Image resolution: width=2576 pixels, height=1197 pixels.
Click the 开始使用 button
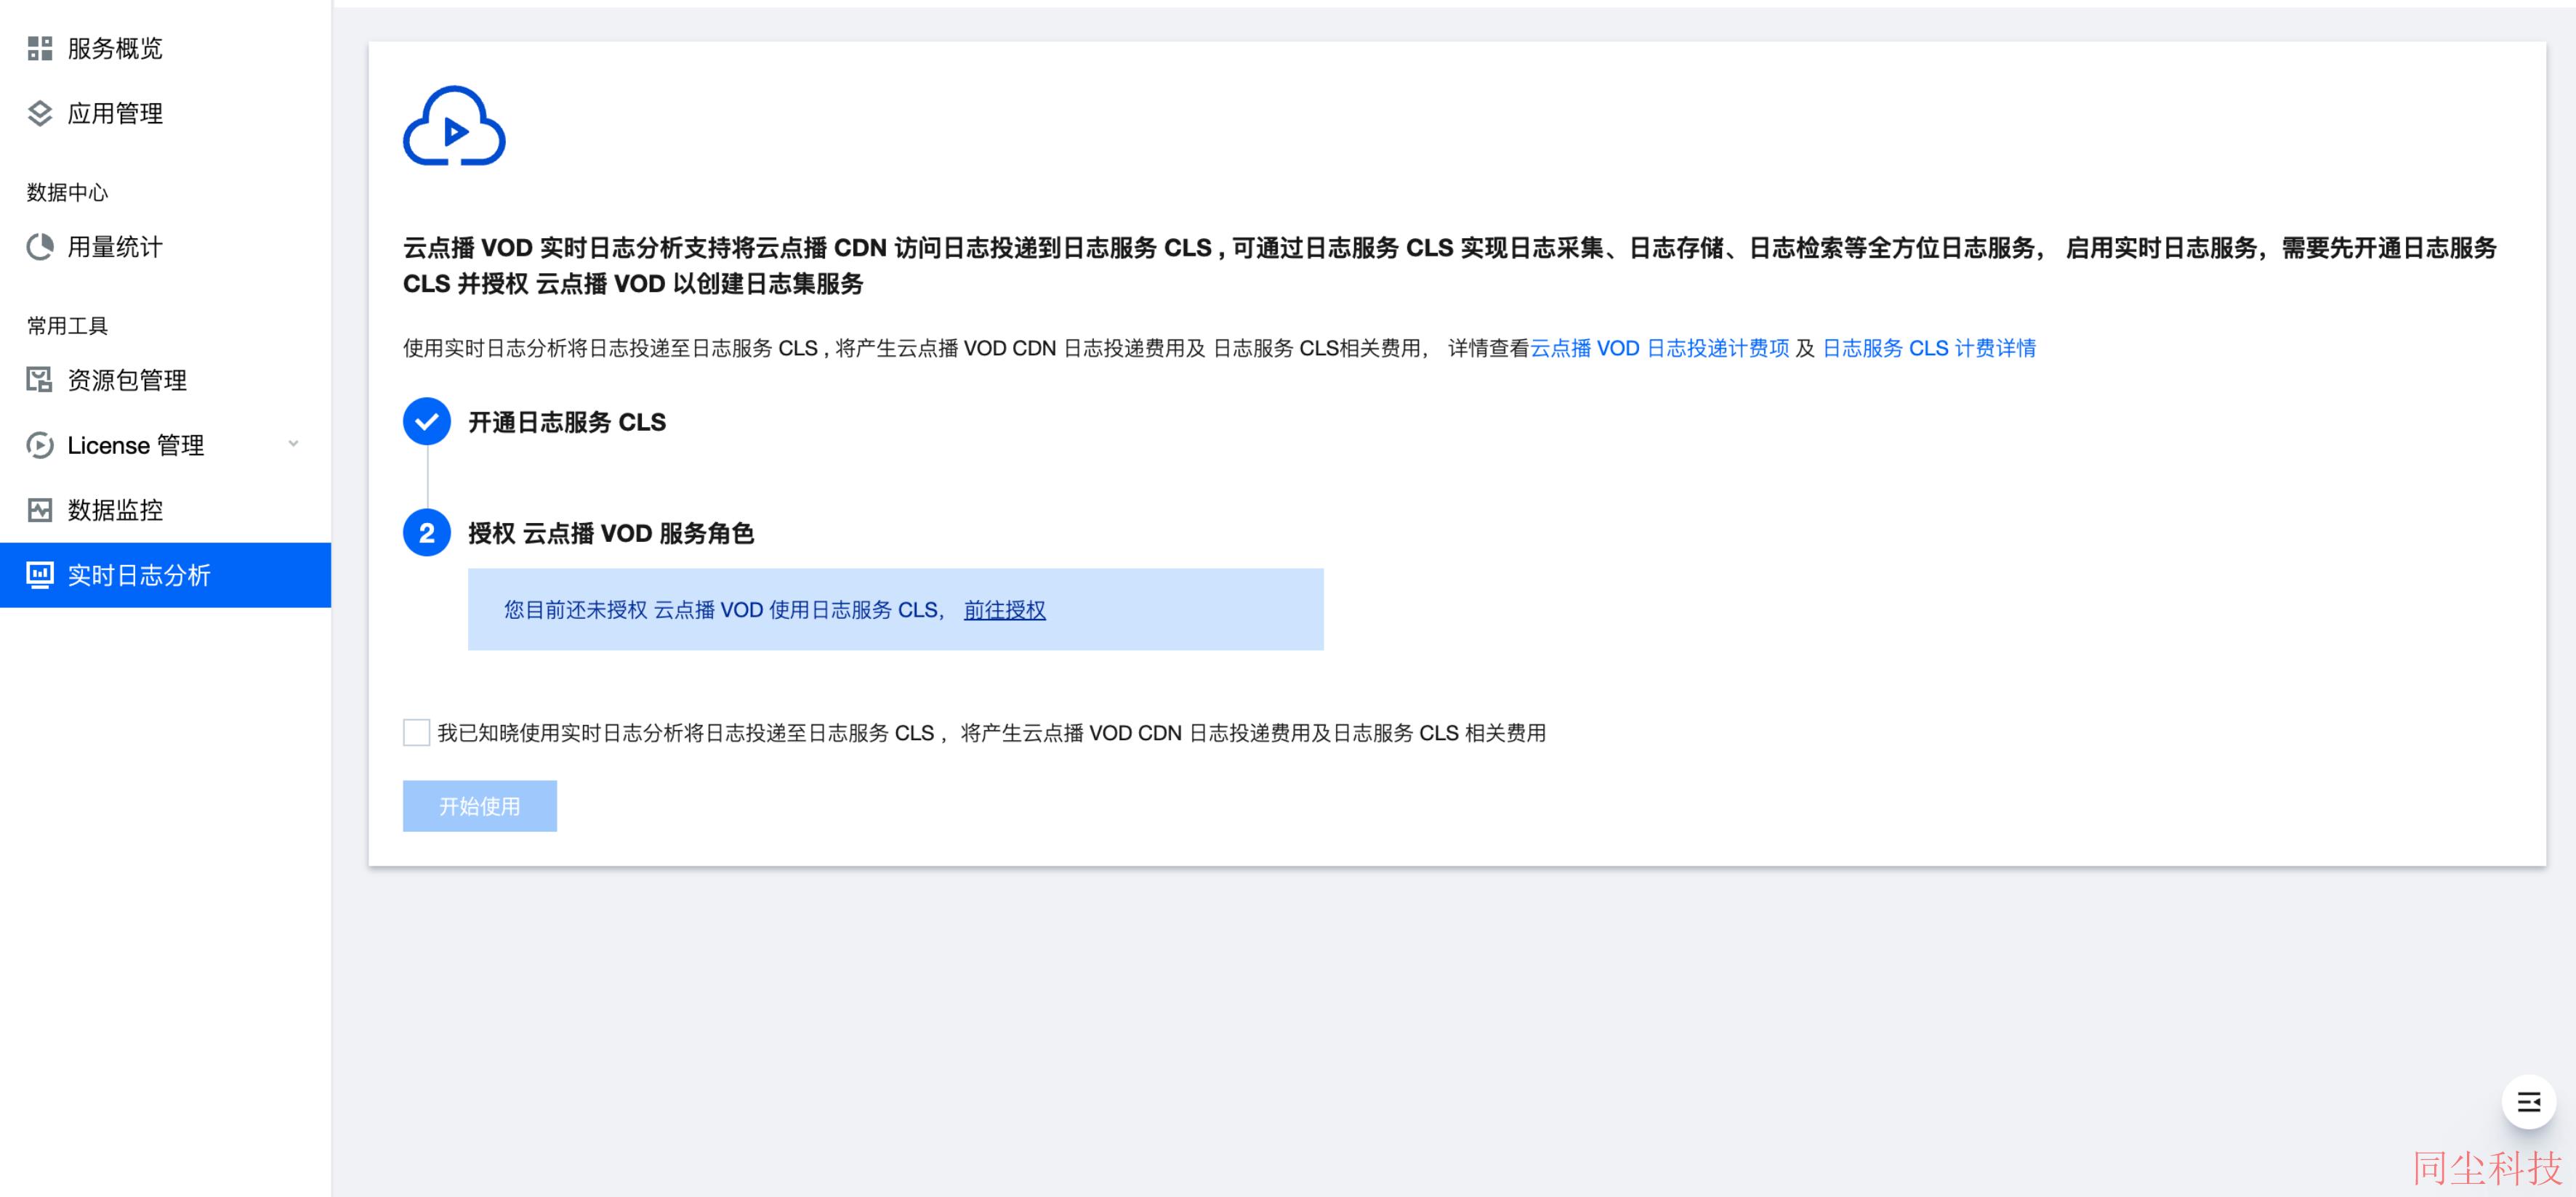pyautogui.click(x=480, y=806)
